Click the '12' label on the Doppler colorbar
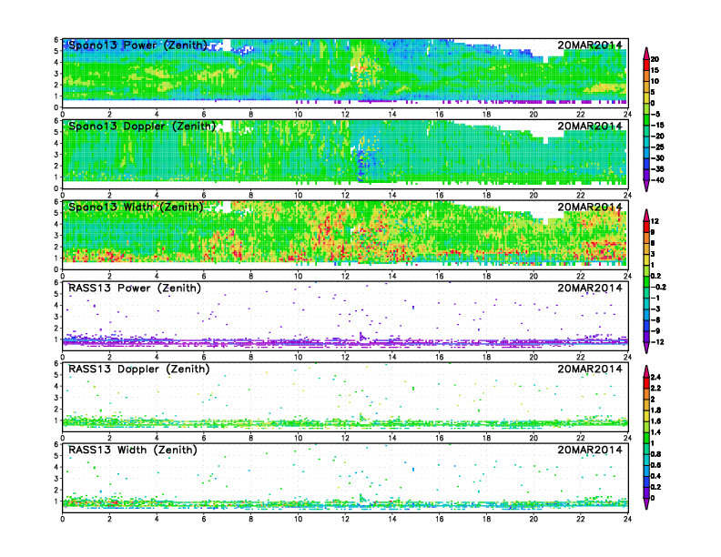The width and height of the screenshot is (721, 557). (655, 221)
